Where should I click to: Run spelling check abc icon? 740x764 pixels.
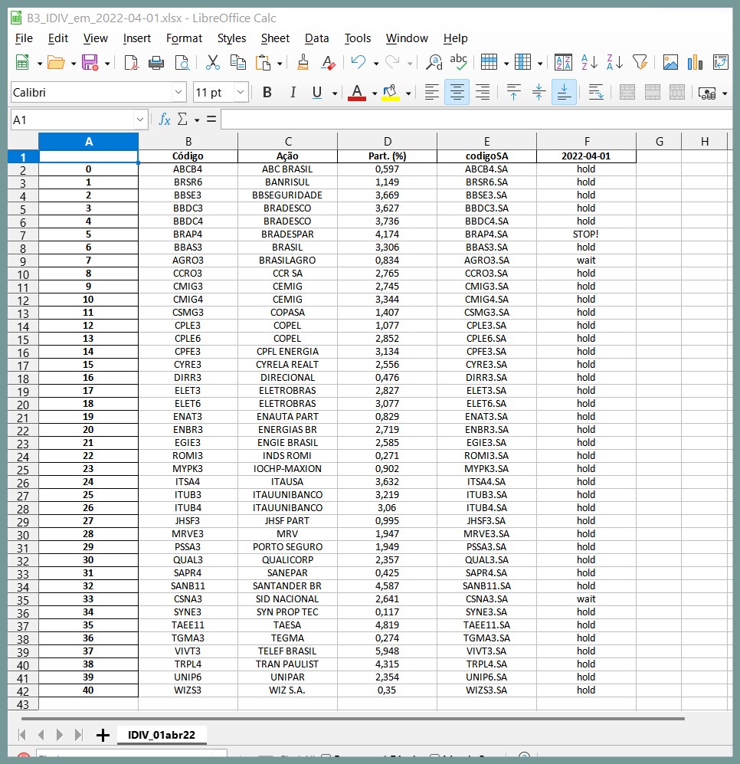coord(458,62)
